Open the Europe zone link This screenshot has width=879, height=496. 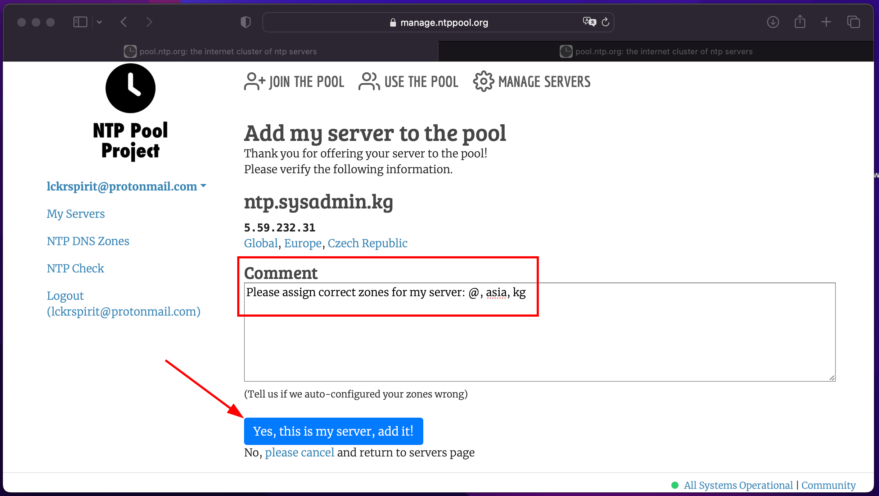tap(303, 243)
